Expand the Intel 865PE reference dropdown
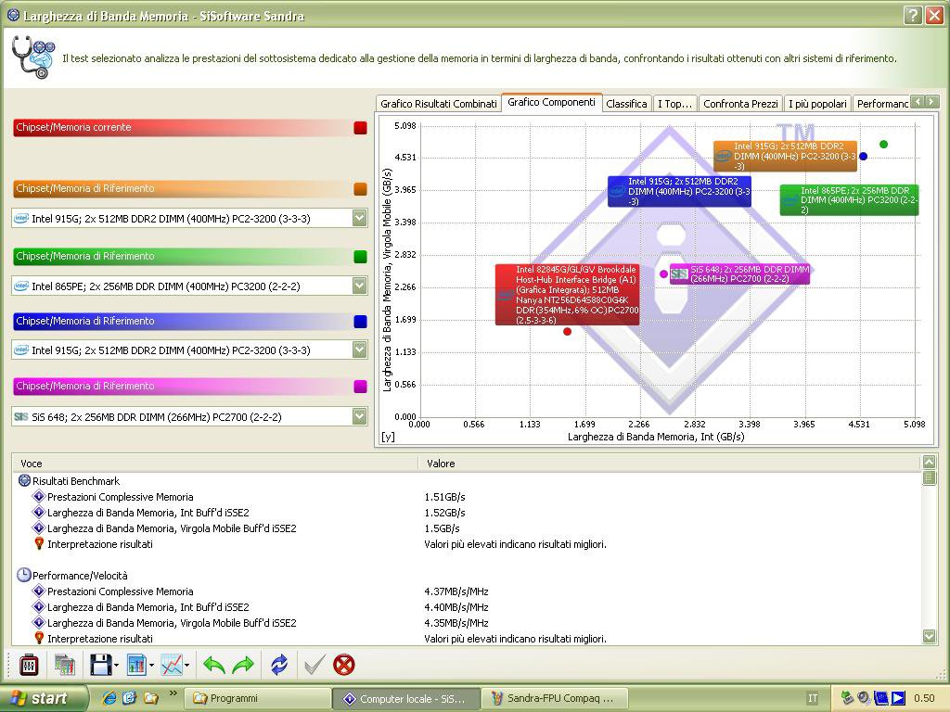 click(x=359, y=286)
